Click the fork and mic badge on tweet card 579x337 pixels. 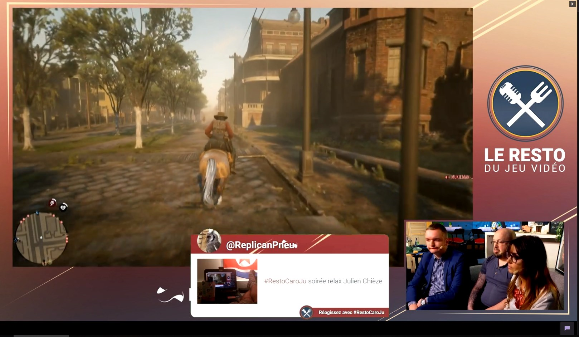307,312
